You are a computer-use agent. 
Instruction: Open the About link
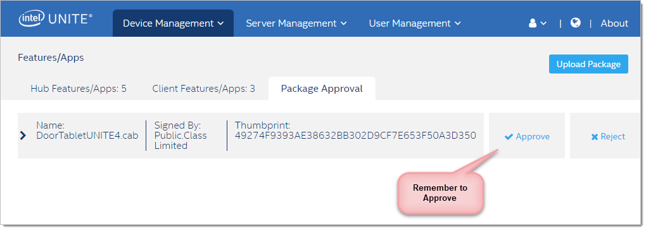tap(614, 23)
